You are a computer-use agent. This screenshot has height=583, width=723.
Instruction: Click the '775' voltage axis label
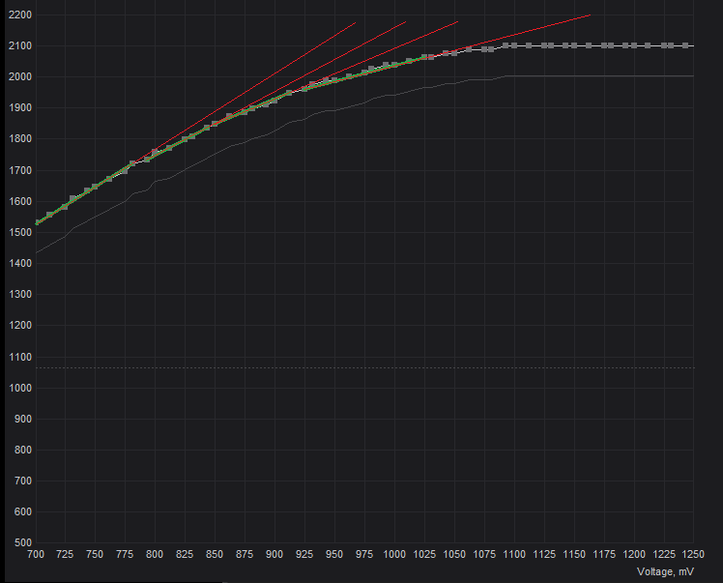(x=125, y=554)
